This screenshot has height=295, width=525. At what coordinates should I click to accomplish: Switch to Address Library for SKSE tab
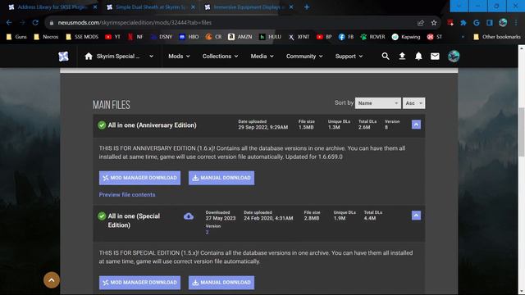coord(52,7)
